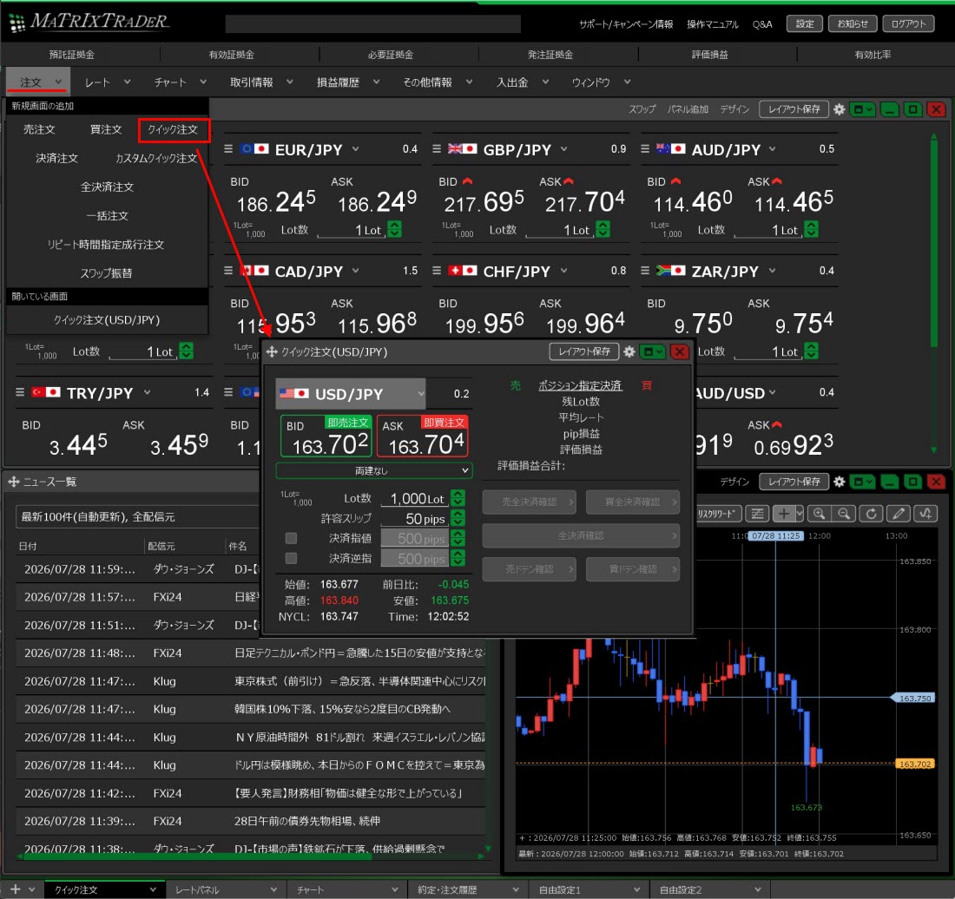Open the レート menu
The width and height of the screenshot is (955, 899).
pyautogui.click(x=107, y=82)
